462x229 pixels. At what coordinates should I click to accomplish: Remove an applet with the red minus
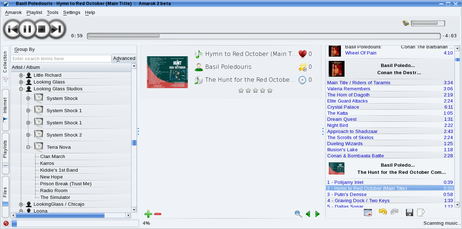[157, 214]
